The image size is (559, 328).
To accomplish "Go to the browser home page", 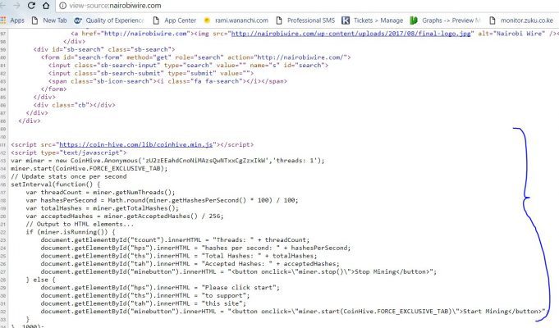I will click(46, 6).
